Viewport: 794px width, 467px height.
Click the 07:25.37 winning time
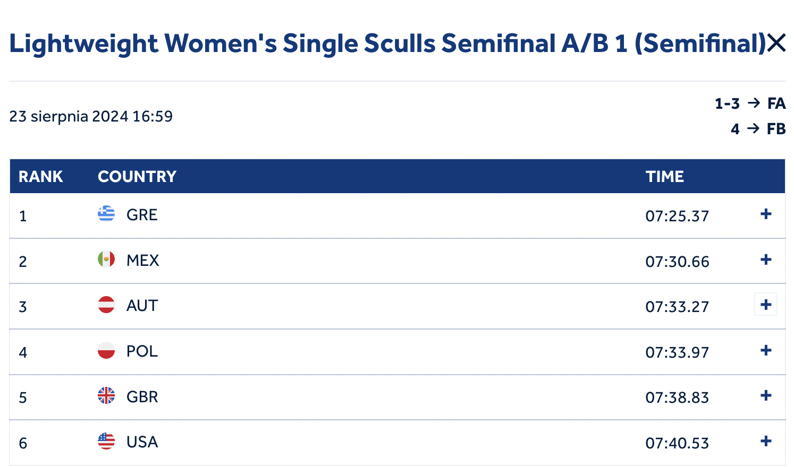pyautogui.click(x=677, y=216)
